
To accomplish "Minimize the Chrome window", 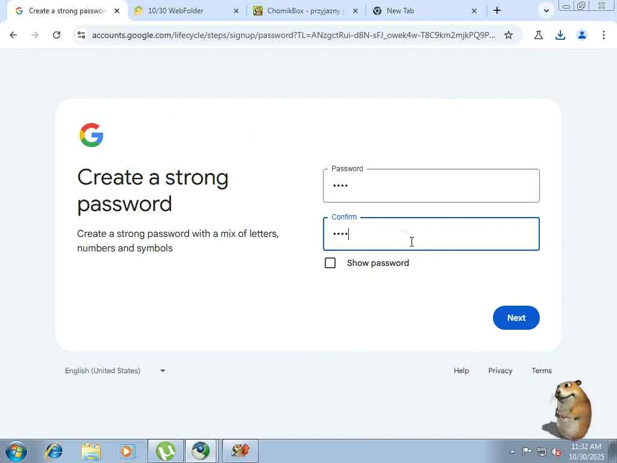I will point(566,6).
